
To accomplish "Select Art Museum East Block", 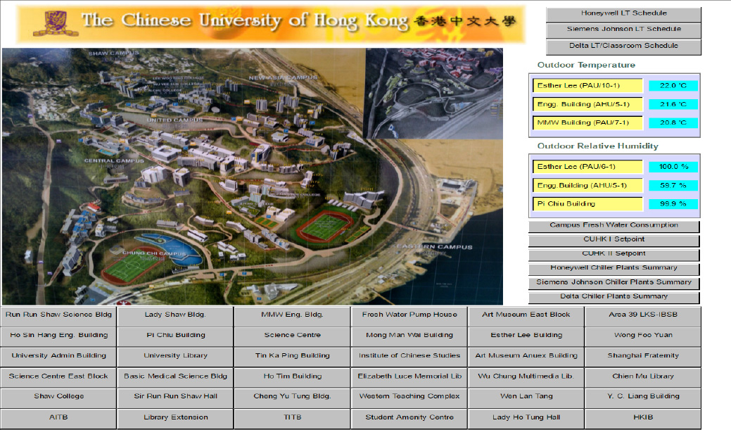I will coord(526,316).
